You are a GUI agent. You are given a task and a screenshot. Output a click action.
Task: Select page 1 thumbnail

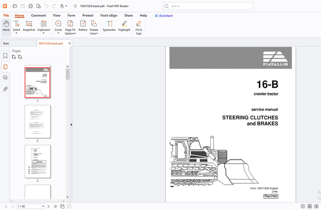tap(38, 83)
